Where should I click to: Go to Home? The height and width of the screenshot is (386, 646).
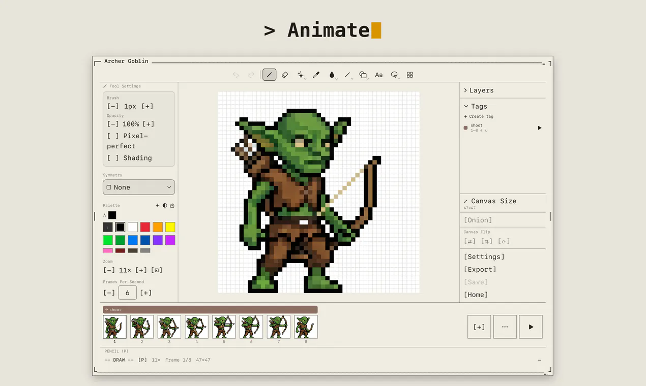[x=476, y=295]
